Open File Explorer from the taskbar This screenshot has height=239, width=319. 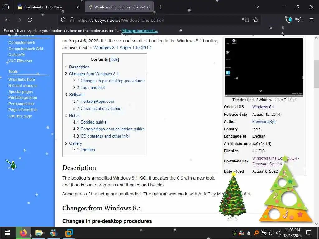pyautogui.click(x=39, y=233)
